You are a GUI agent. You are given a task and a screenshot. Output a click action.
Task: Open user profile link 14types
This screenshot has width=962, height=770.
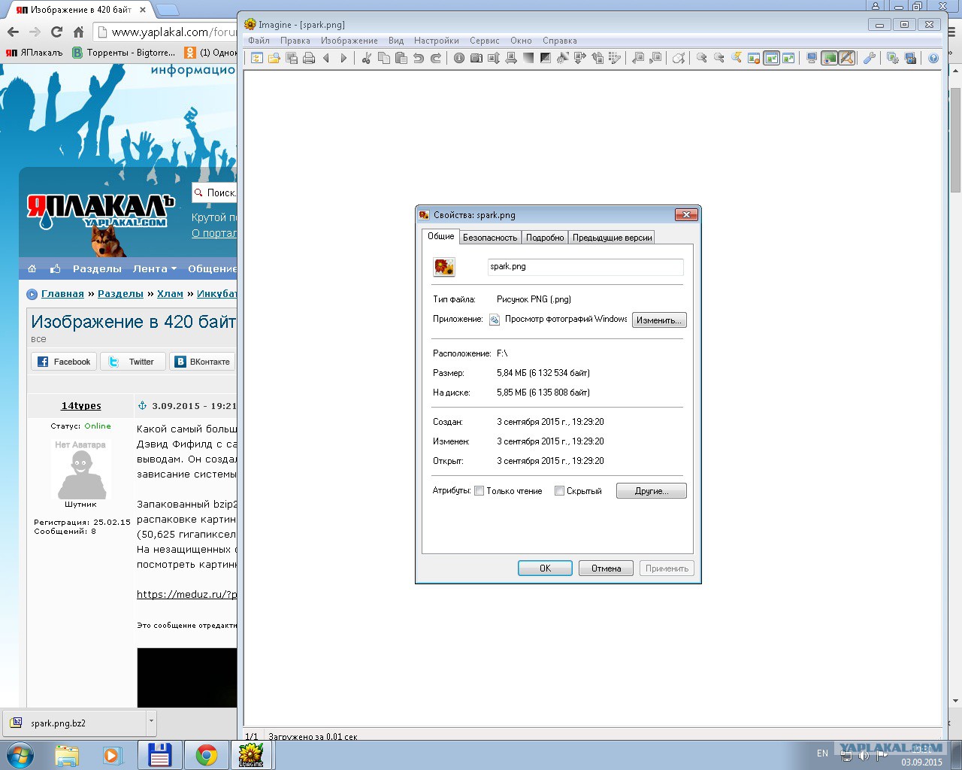coord(81,406)
